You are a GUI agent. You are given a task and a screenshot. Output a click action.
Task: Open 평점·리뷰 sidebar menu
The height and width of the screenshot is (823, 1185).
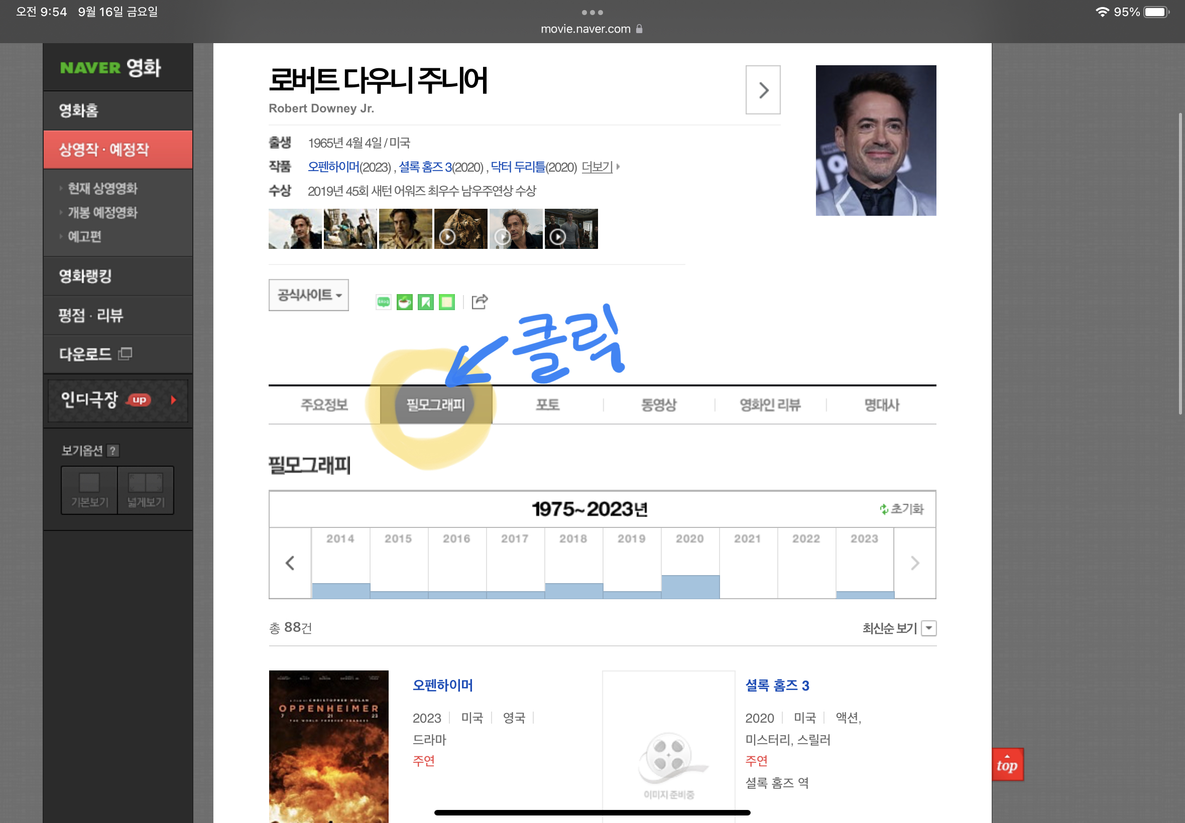(x=118, y=315)
